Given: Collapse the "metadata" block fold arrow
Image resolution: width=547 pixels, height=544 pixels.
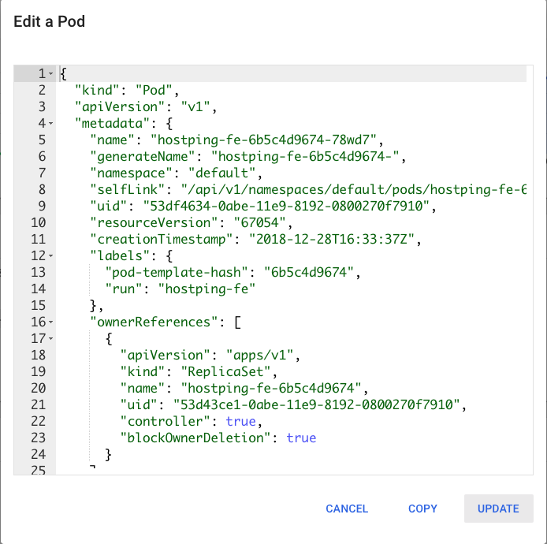Looking at the screenshot, I should tap(51, 123).
